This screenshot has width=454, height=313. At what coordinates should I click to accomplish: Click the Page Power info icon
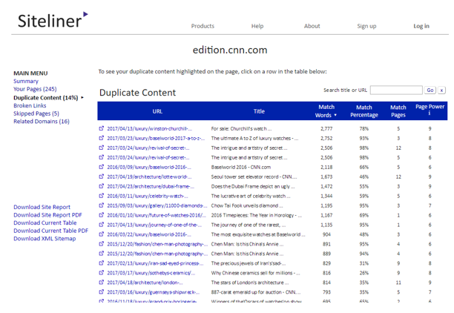coord(430,114)
